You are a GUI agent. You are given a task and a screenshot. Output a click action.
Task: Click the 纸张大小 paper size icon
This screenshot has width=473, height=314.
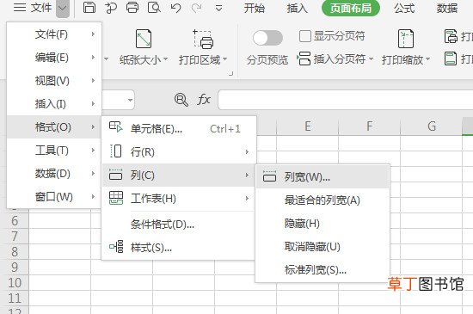pos(144,39)
